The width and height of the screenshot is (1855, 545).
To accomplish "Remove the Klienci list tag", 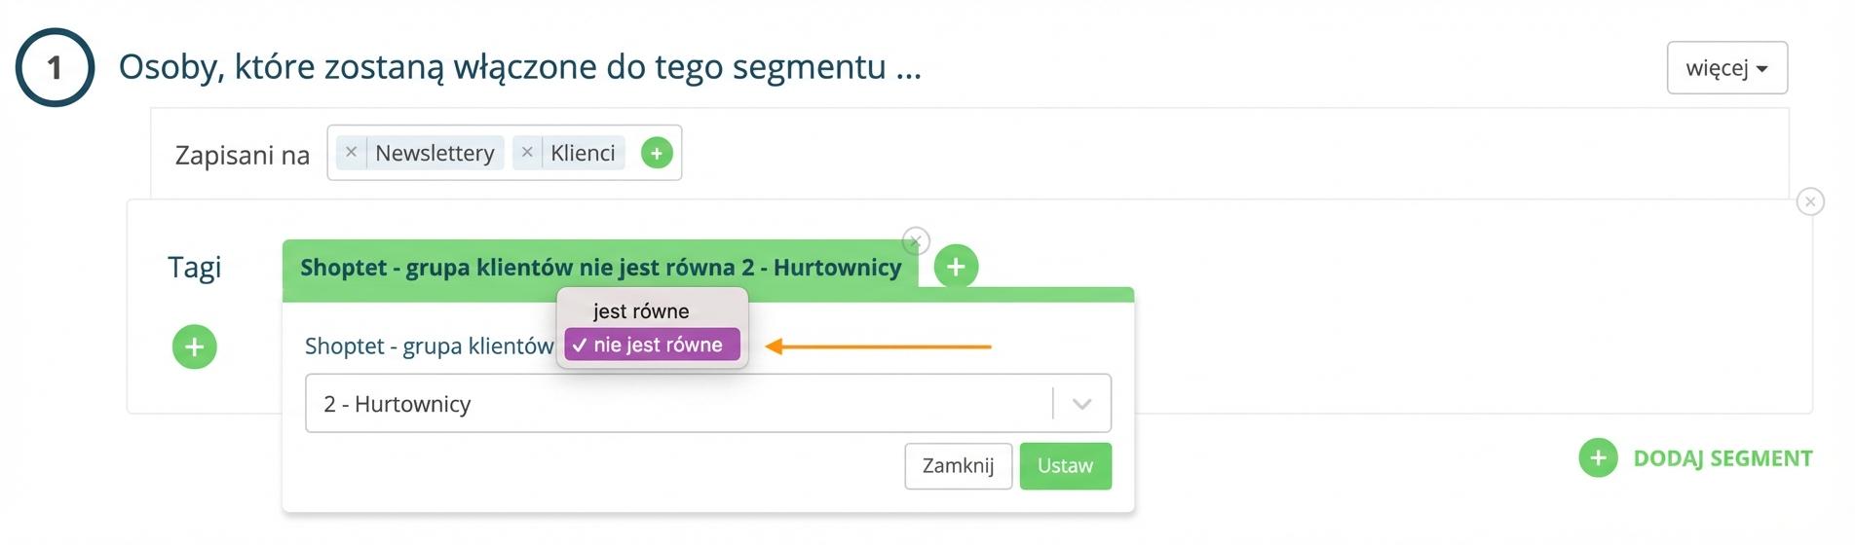I will click(x=526, y=153).
